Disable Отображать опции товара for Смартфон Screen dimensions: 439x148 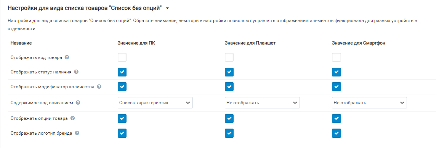point(336,118)
